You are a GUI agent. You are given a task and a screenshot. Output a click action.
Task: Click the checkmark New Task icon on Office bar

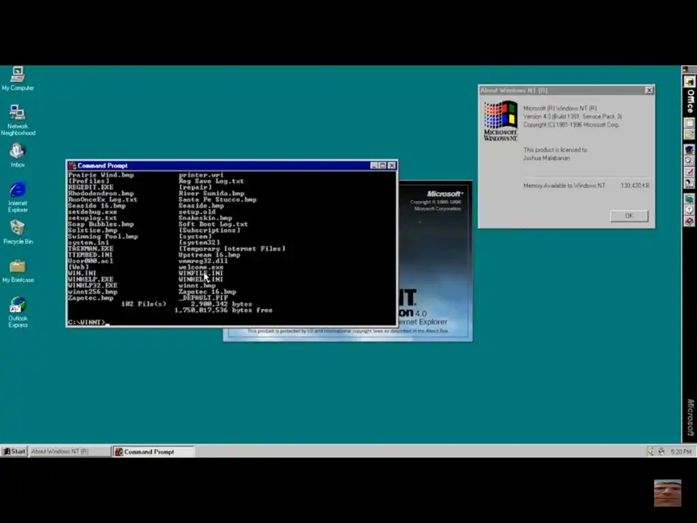(690, 172)
